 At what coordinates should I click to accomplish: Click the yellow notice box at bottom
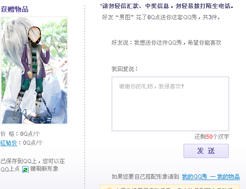point(170,187)
